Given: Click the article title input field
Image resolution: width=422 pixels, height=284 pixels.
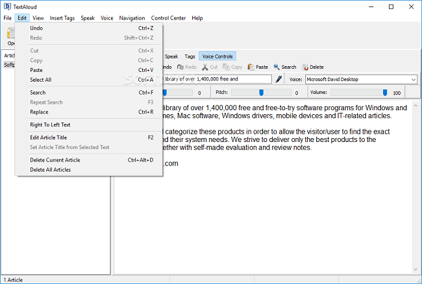Looking at the screenshot, I should [217, 79].
